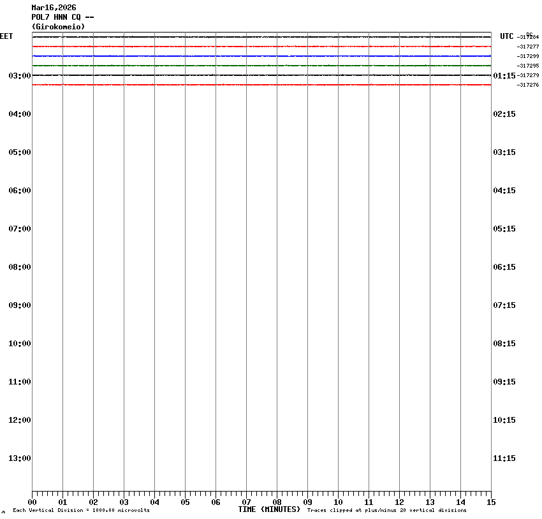Click the green seismic trace line

261,66
